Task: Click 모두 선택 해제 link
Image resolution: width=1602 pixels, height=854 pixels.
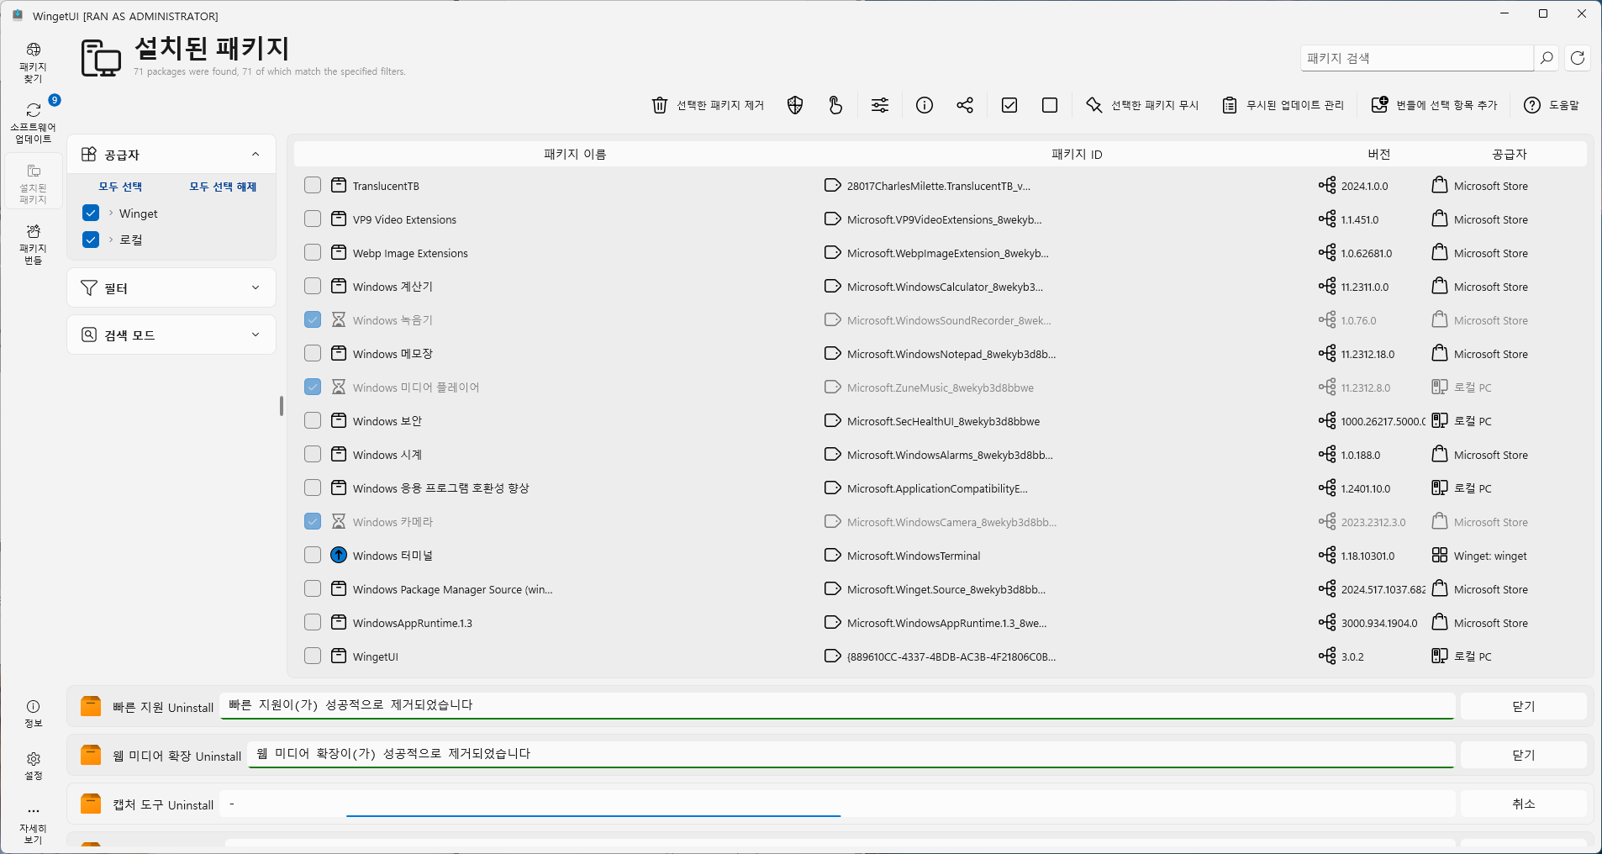Action: coord(223,187)
